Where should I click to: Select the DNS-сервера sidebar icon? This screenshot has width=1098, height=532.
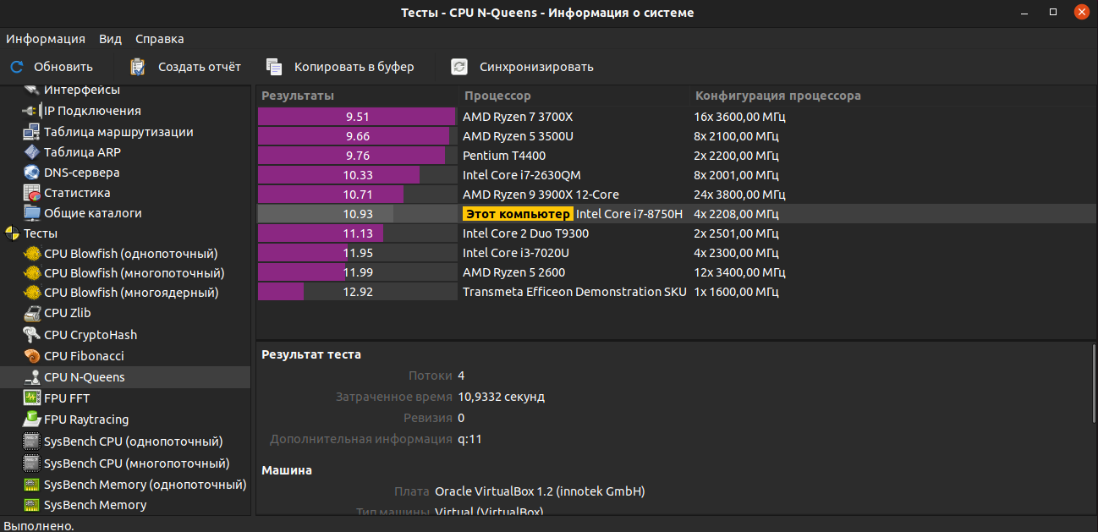pyautogui.click(x=31, y=173)
